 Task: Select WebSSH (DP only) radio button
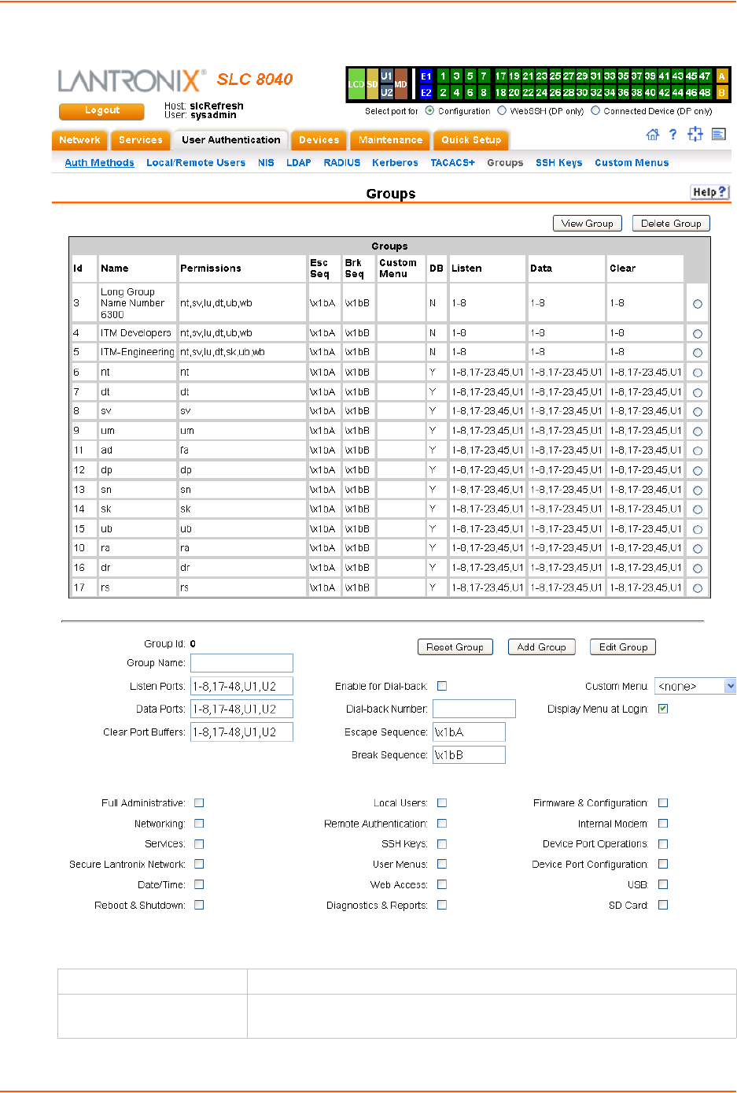tap(502, 111)
